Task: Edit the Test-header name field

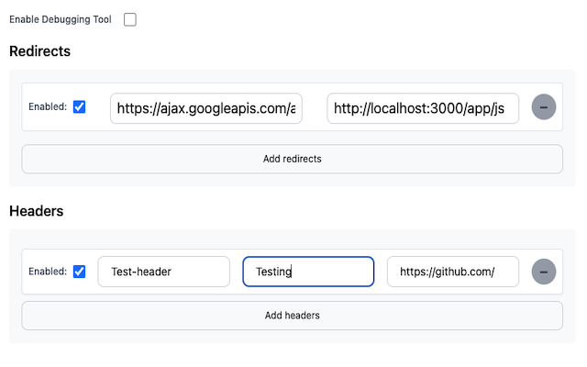Action: pos(163,272)
